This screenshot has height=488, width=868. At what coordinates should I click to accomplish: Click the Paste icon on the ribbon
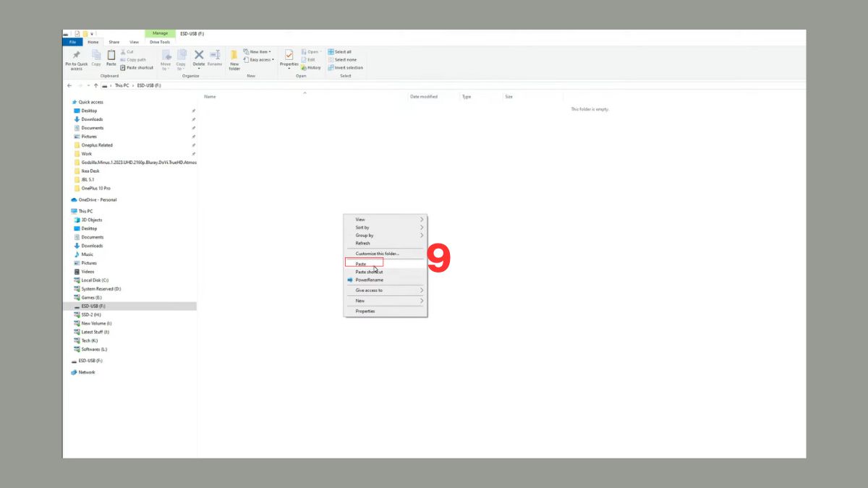tap(111, 56)
